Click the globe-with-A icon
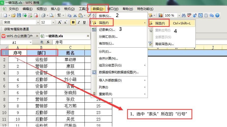This screenshot has width=227, height=127. pyautogui.click(x=195, y=15)
